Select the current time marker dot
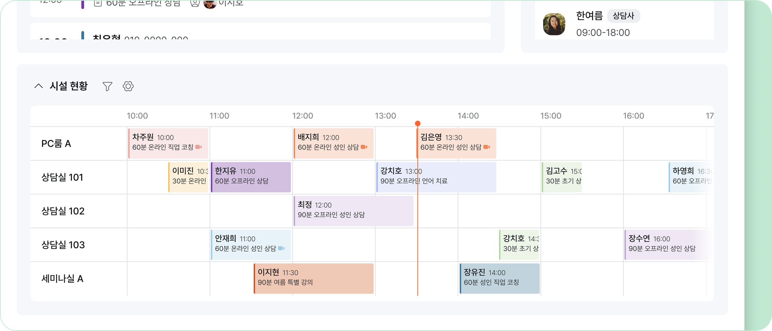The image size is (772, 331). (x=418, y=124)
